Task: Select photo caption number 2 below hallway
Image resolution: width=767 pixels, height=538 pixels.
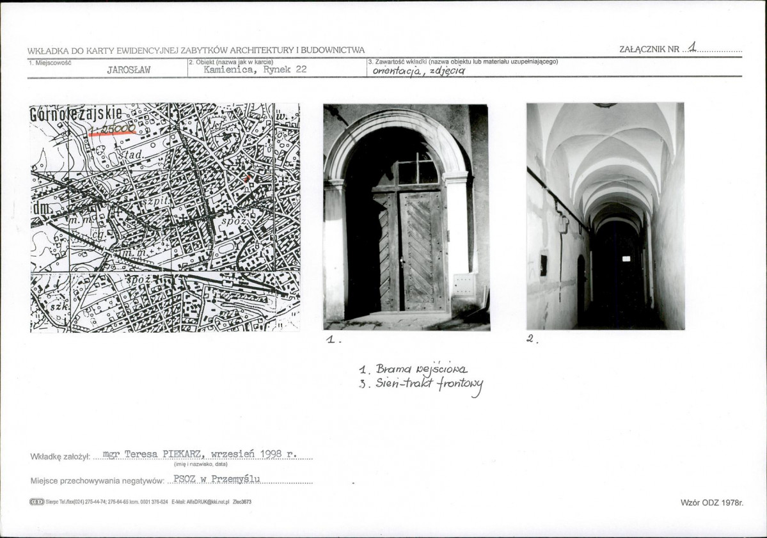Action: [x=533, y=338]
